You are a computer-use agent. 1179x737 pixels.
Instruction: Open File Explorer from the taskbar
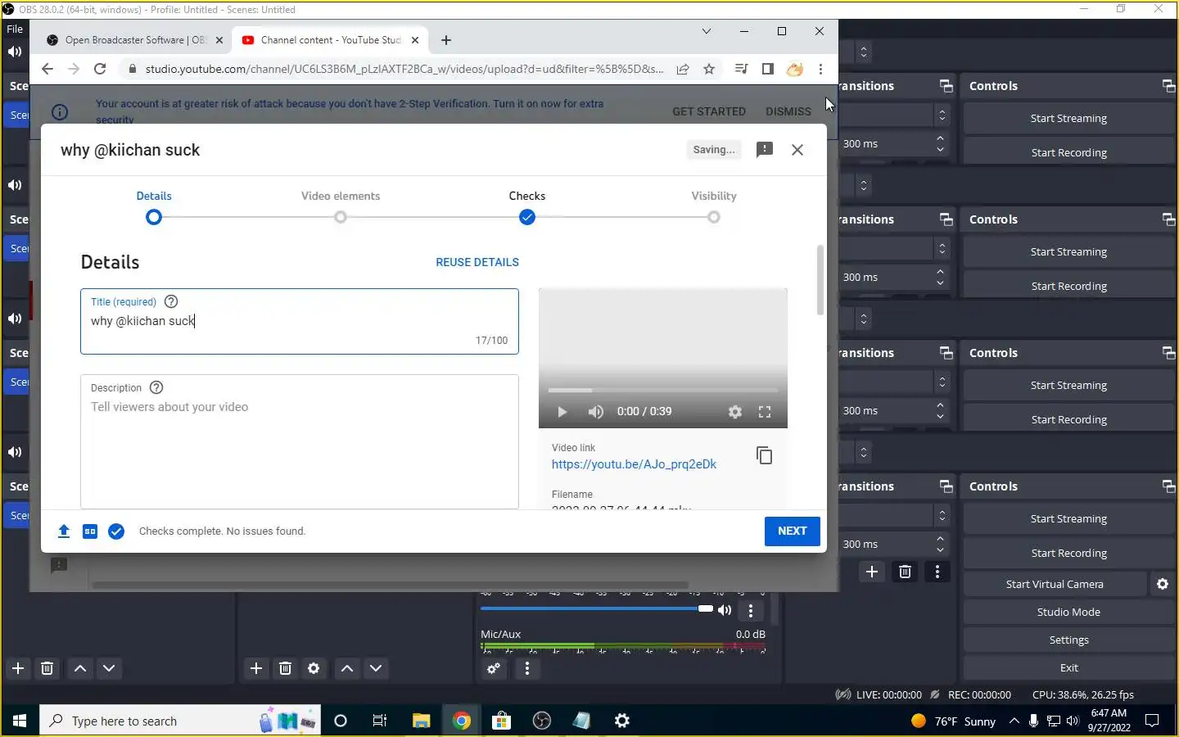click(x=421, y=721)
